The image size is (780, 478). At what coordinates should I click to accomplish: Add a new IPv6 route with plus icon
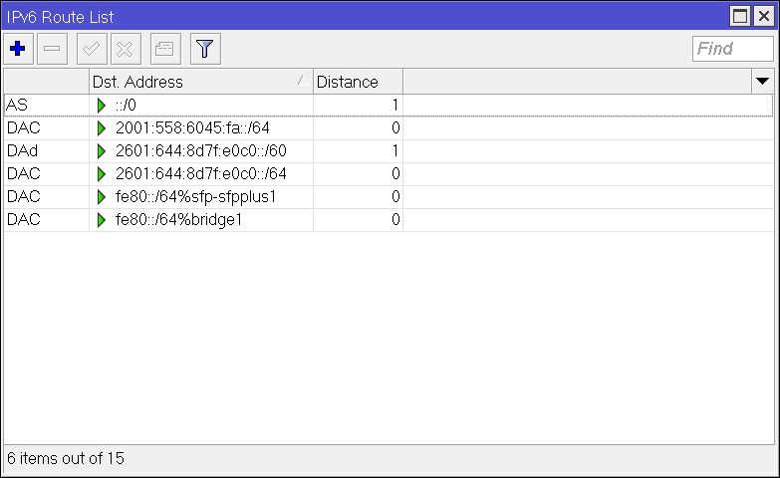click(18, 49)
